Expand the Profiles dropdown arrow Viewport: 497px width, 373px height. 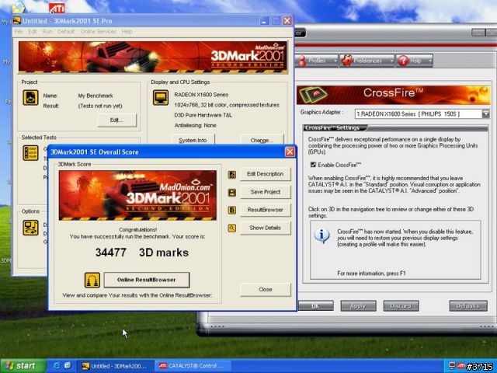point(335,61)
